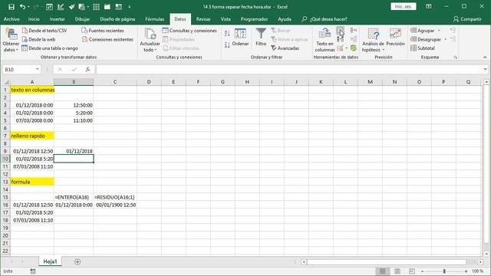Viewport: 491px width, 276px height.
Task: Add a new sheet with plus icon
Action: point(77,261)
